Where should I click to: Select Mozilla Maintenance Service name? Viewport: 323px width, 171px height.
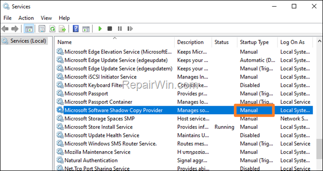pos(98,152)
